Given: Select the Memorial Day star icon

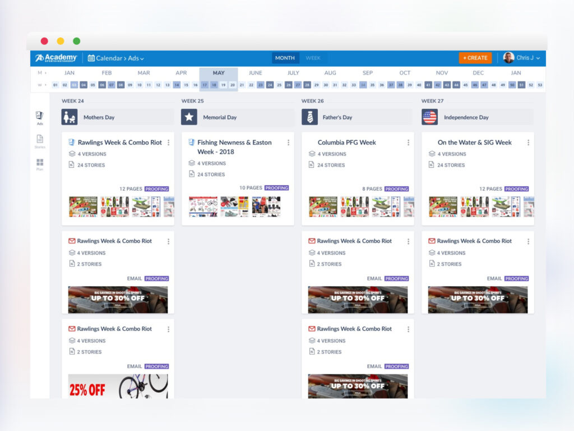Looking at the screenshot, I should pos(189,117).
